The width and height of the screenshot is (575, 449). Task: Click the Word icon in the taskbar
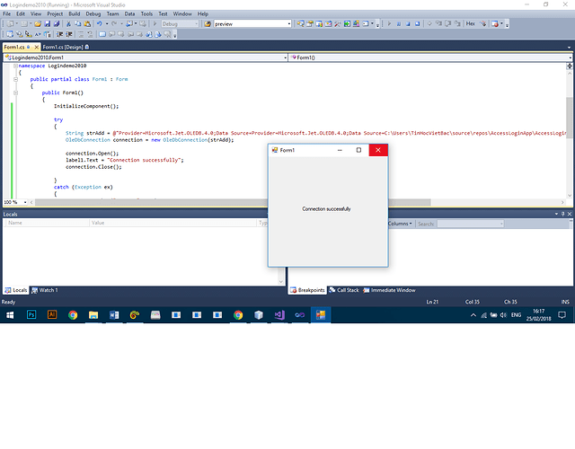point(114,315)
